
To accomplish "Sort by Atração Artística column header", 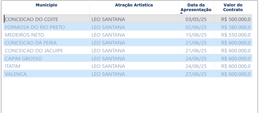I will (x=134, y=5).
